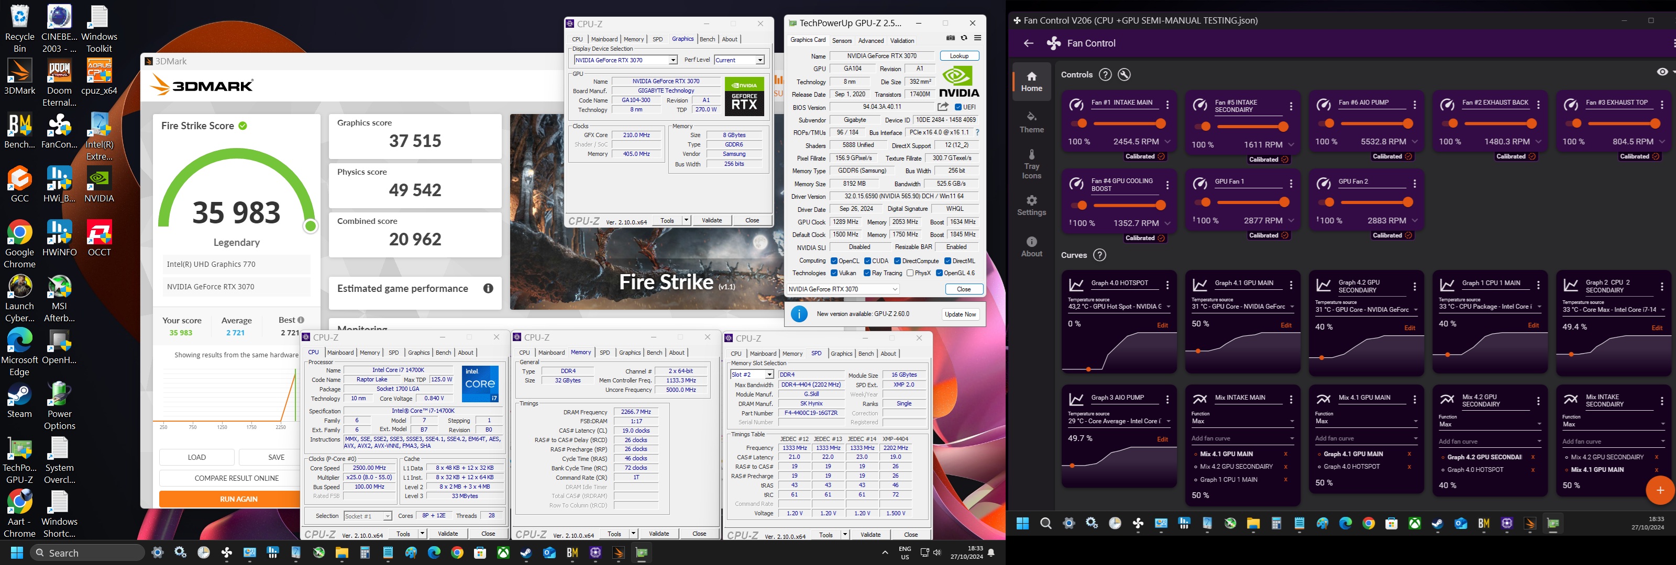Open the Slot #2 dropdown in CPU-Z SPD
The width and height of the screenshot is (1676, 565).
tap(752, 375)
